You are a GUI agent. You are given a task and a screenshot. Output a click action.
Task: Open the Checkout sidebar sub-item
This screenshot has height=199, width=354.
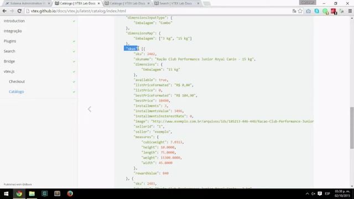(x=17, y=81)
